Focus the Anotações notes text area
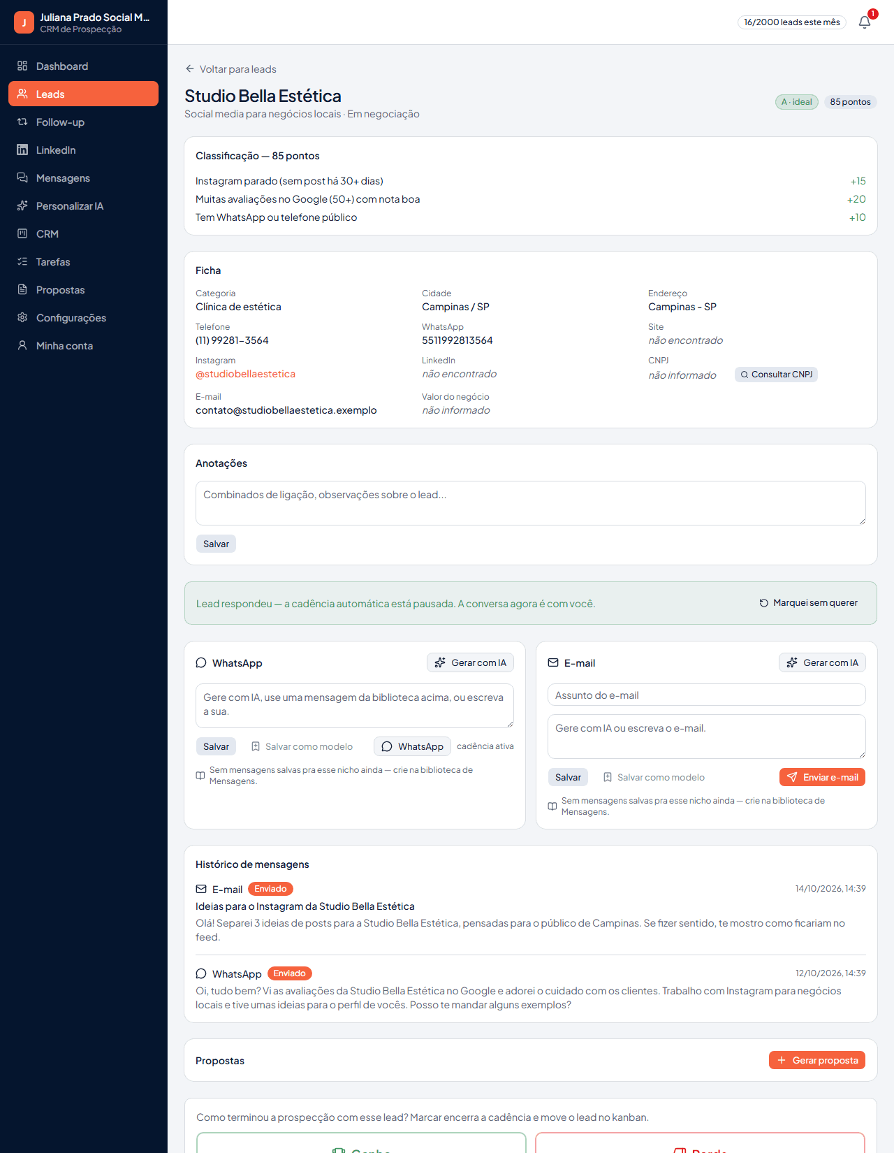This screenshot has width=894, height=1153. [x=531, y=503]
